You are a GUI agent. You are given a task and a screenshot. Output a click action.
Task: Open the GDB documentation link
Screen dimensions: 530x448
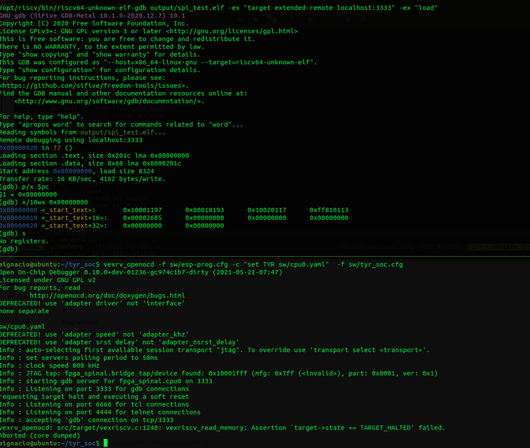tap(108, 101)
